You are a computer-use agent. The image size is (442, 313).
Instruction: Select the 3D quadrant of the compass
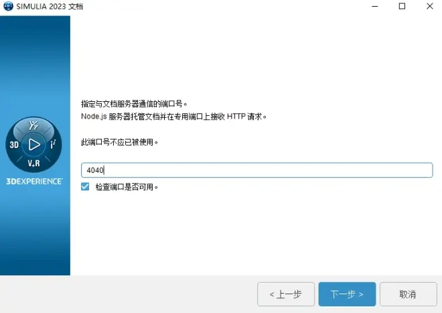[x=14, y=145]
